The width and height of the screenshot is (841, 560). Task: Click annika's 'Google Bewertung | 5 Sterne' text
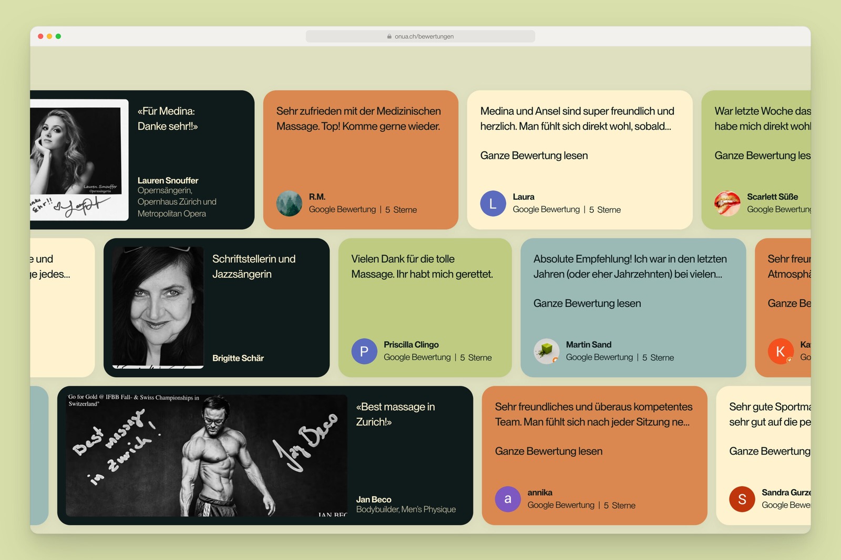tap(581, 505)
